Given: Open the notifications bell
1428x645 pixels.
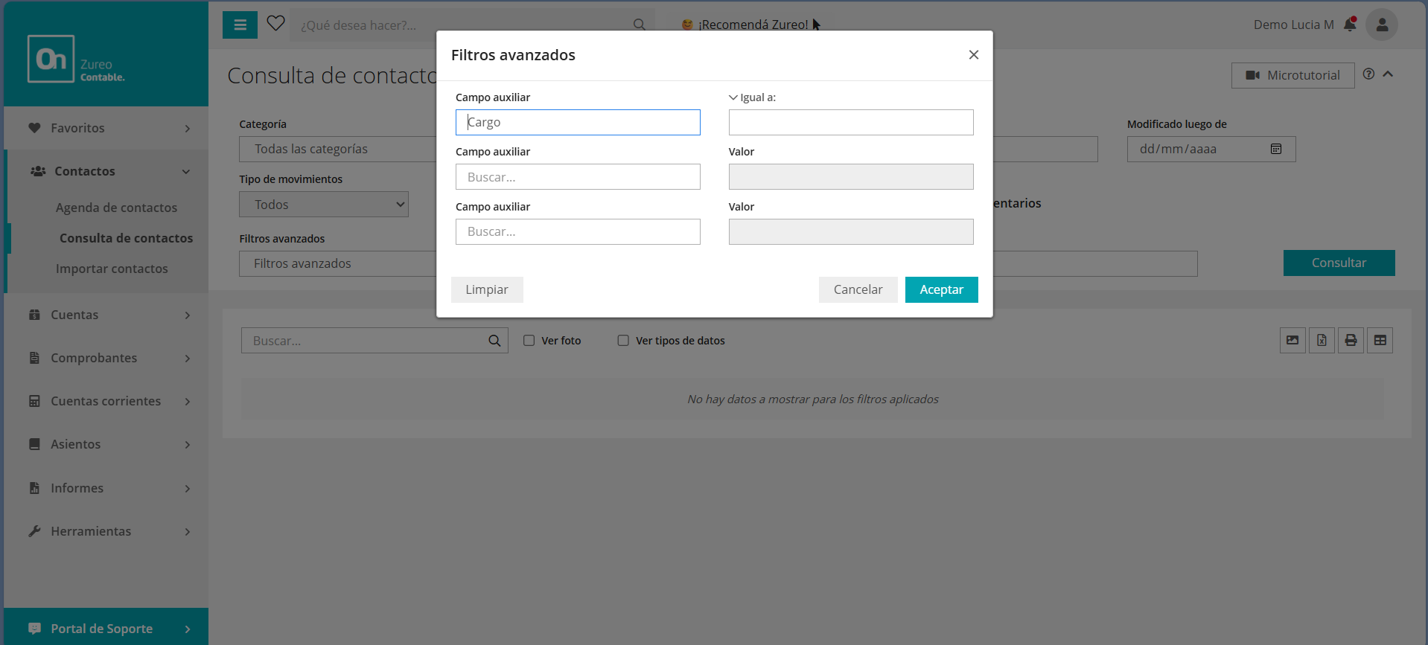Looking at the screenshot, I should tap(1350, 25).
